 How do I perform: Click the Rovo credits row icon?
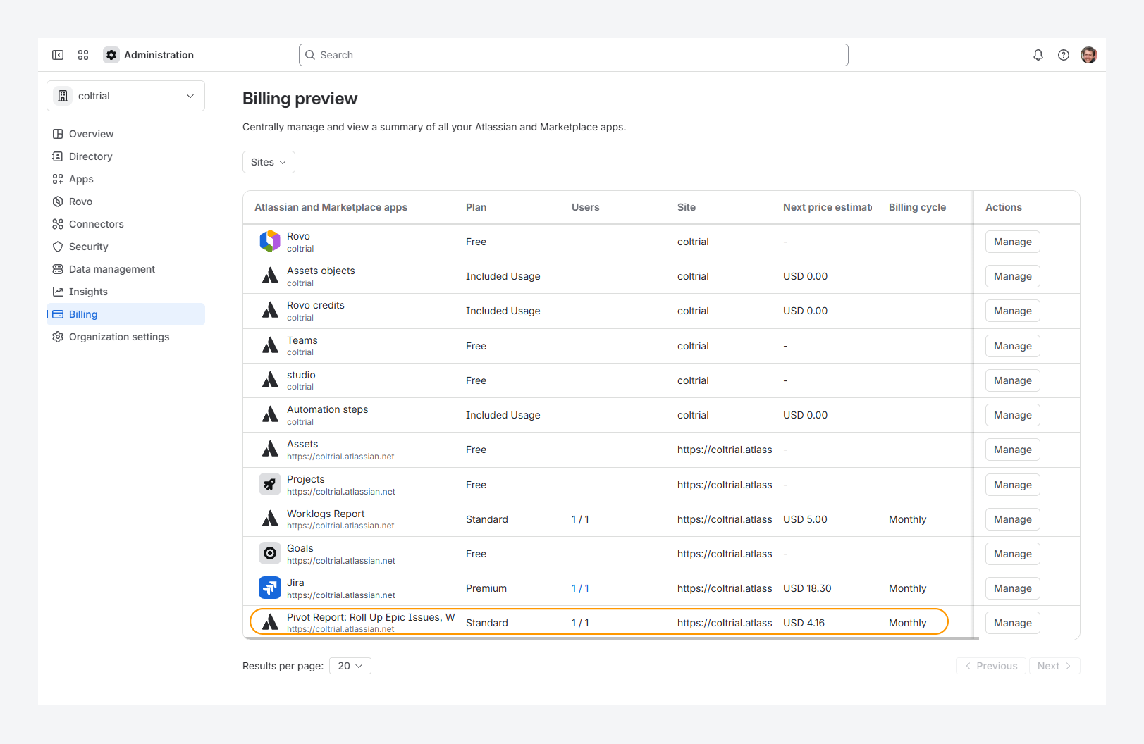point(270,311)
